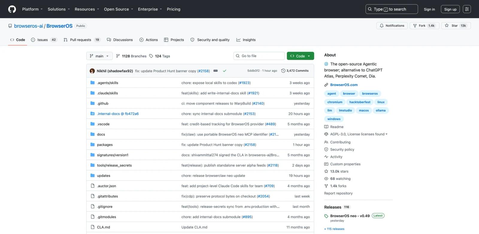Expand the Platform menu
The height and width of the screenshot is (234, 479).
coord(32,9)
